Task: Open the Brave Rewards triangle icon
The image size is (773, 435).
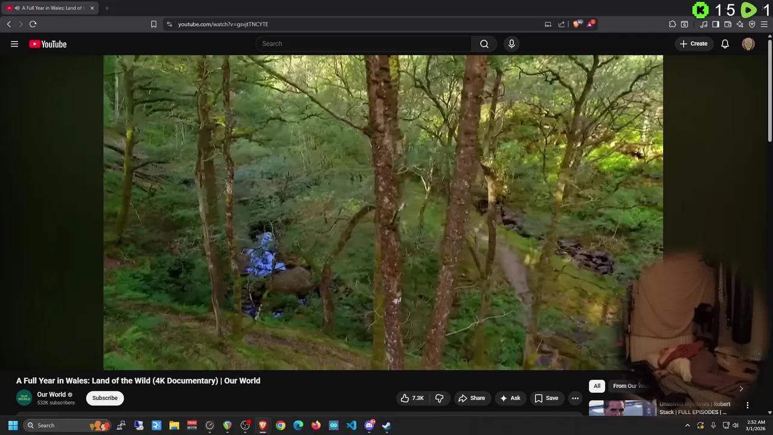Action: click(591, 24)
